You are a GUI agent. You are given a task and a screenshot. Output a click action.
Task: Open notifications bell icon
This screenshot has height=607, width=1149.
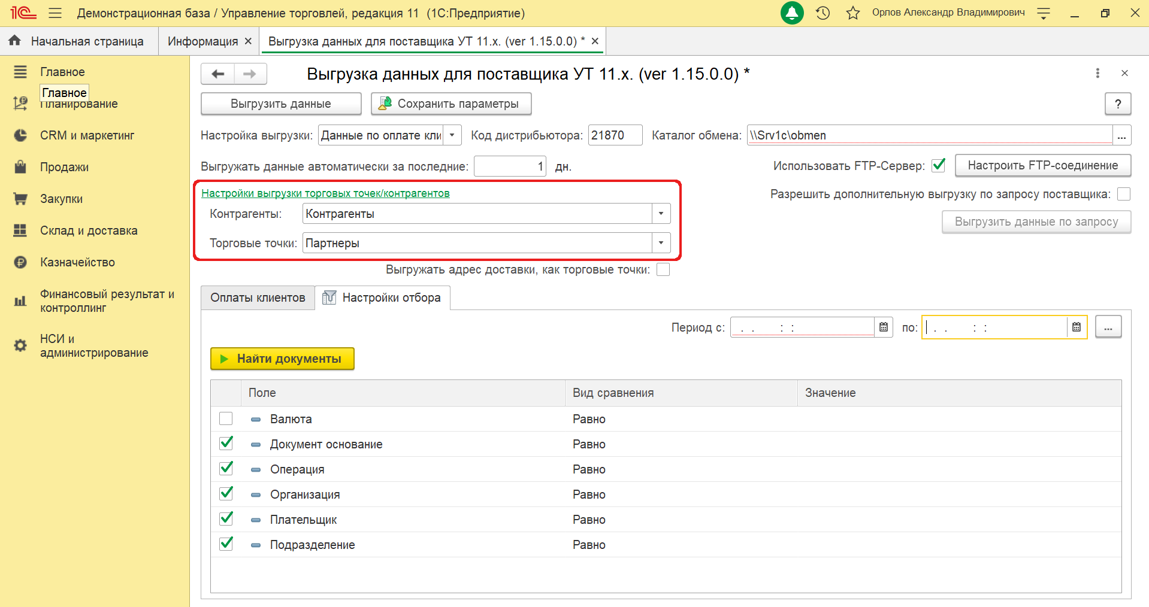pyautogui.click(x=792, y=13)
